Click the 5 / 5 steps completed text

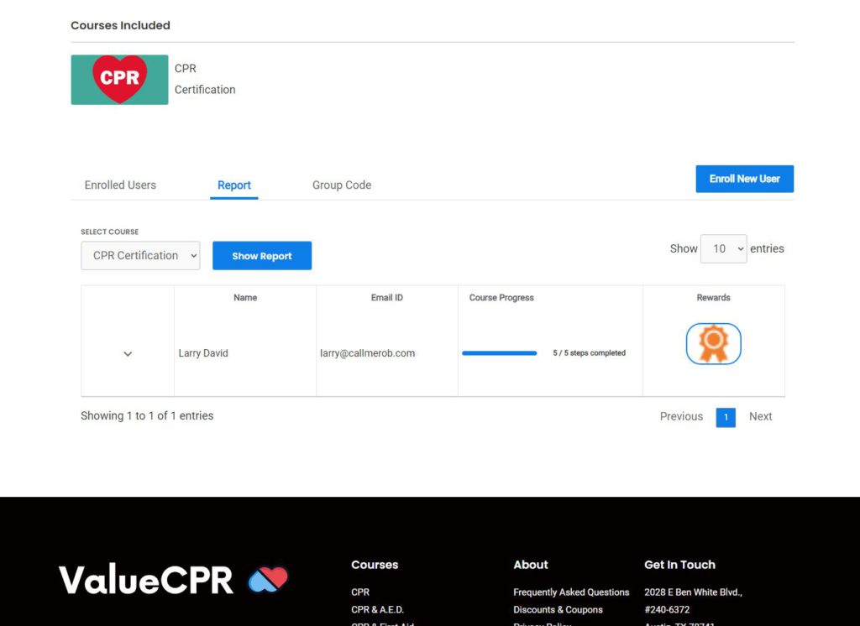(x=589, y=353)
